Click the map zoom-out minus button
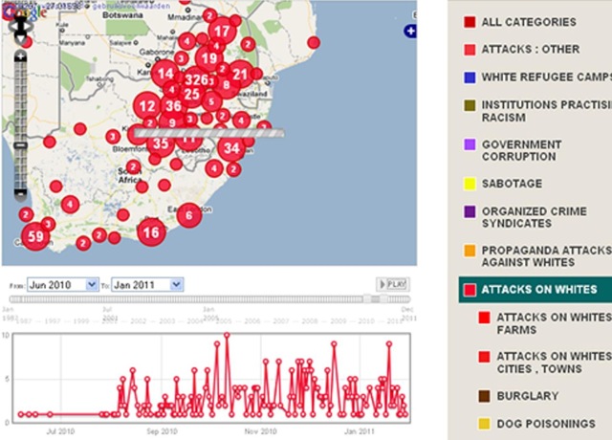 [x=21, y=193]
